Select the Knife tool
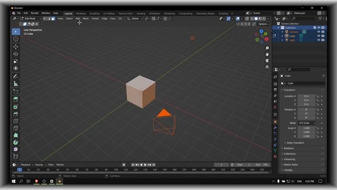This screenshot has height=190, width=337. click(16, 128)
